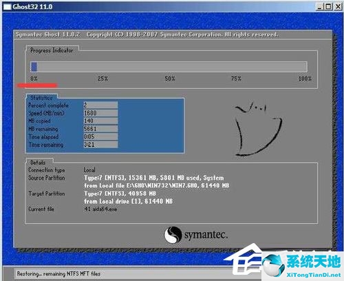This screenshot has width=344, height=281.
Task: Click the Symantec logo icon
Action: pyautogui.click(x=173, y=235)
